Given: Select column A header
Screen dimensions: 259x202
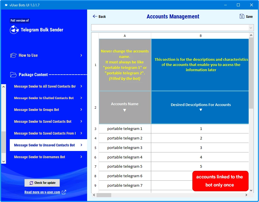Looking at the screenshot, I should (x=125, y=36).
